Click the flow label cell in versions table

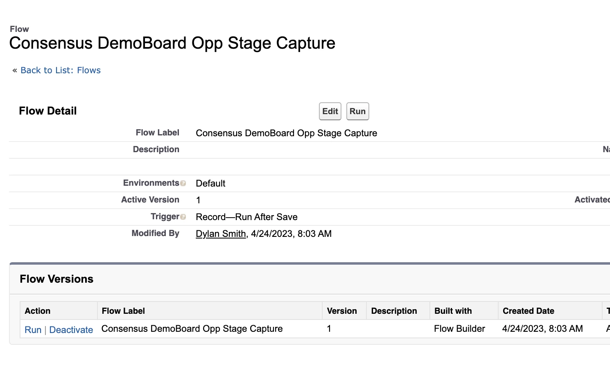[192, 329]
